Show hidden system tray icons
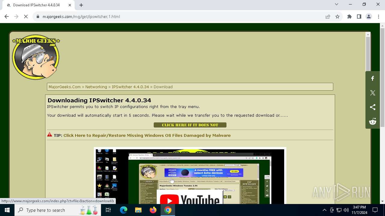This screenshot has width=385, height=216. [324, 210]
